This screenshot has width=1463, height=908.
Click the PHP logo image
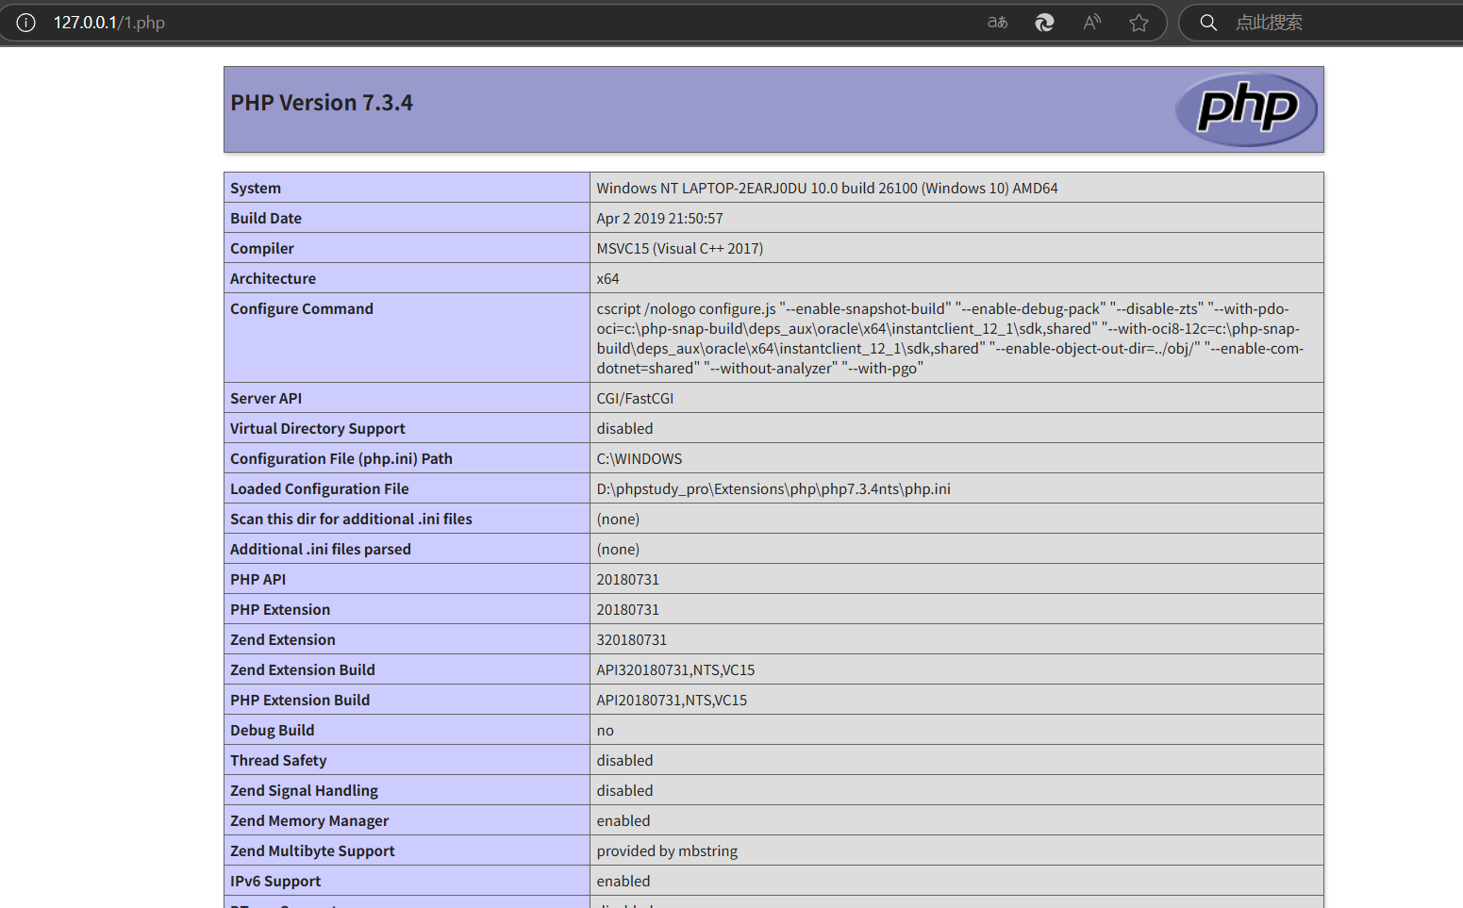point(1246,109)
